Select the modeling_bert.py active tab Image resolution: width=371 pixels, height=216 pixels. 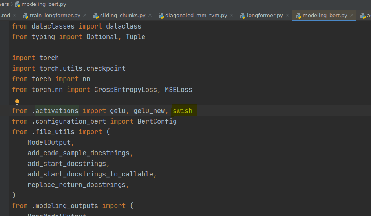[x=325, y=16]
